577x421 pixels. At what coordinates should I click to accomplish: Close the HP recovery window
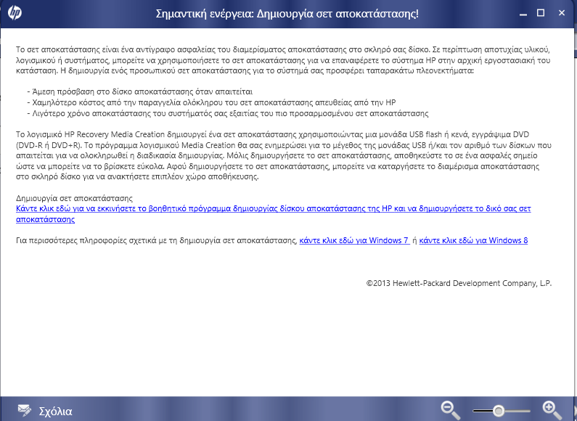click(562, 13)
